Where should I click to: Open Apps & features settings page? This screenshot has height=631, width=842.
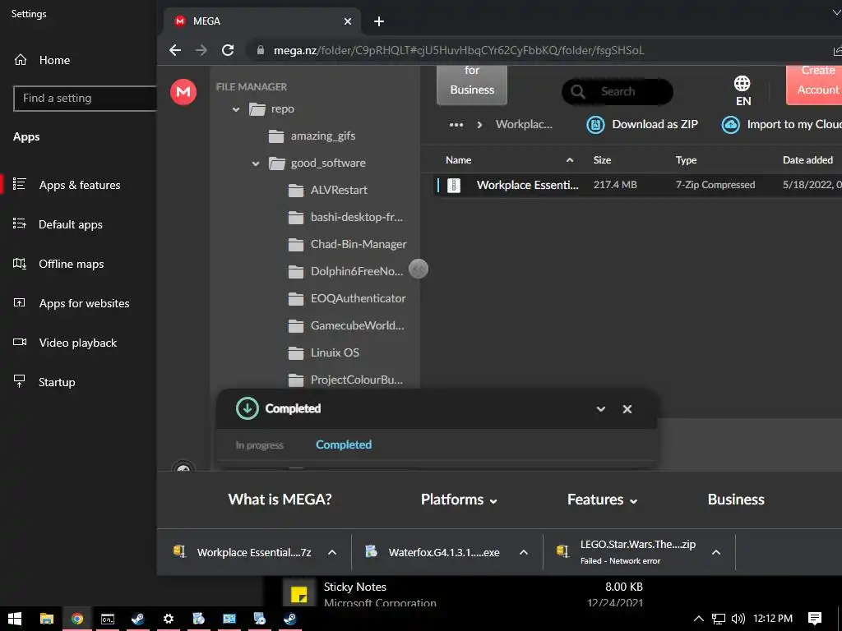(80, 185)
